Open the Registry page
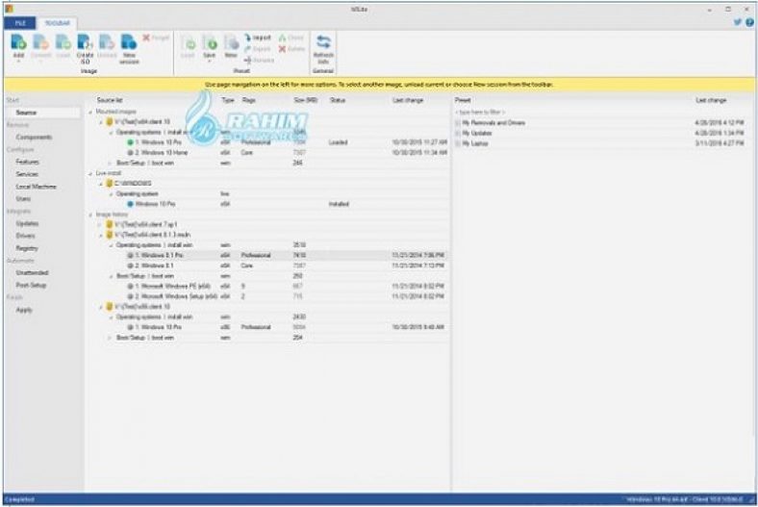Viewport: 758px width, 507px height. 27,248
